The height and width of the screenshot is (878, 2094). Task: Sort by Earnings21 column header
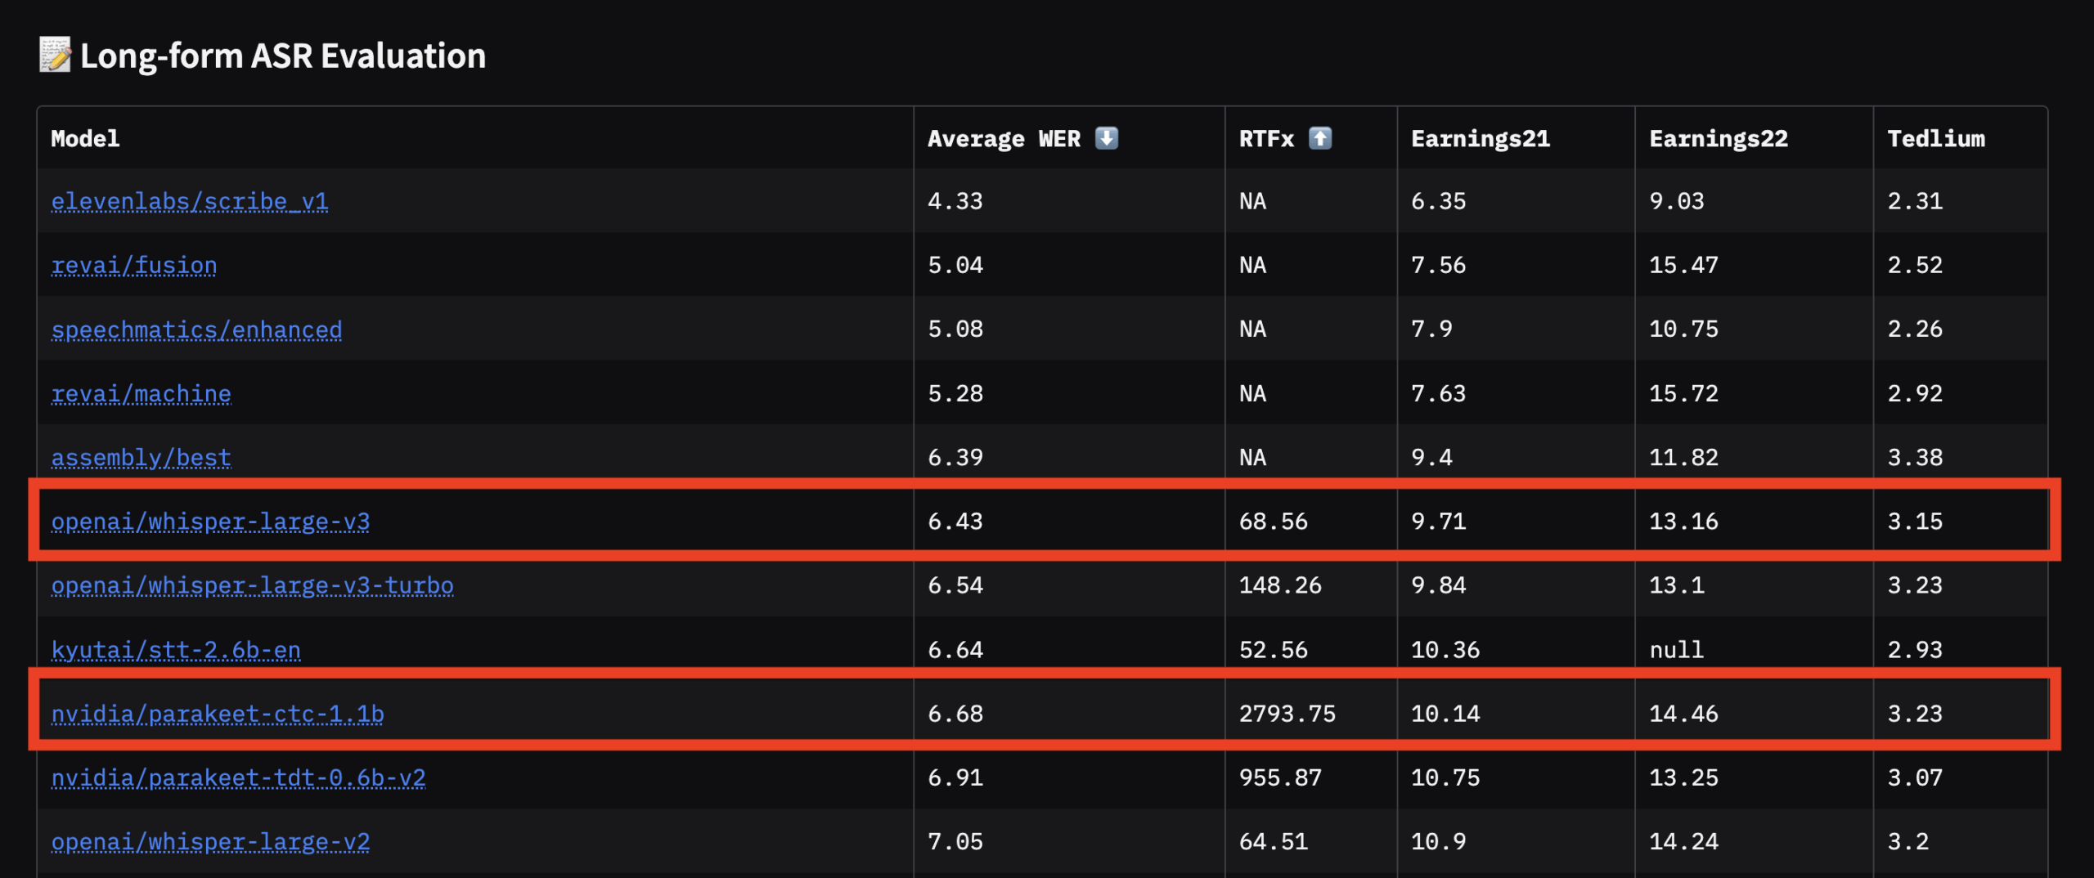click(1481, 138)
